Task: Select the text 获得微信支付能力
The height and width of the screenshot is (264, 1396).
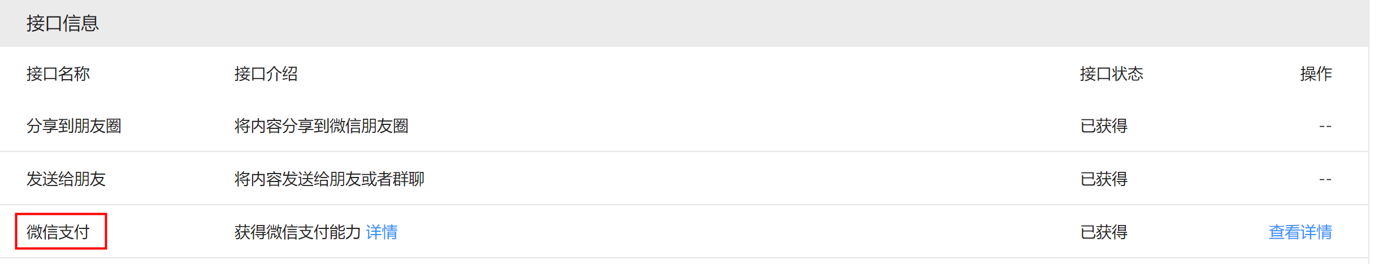Action: coord(297,232)
